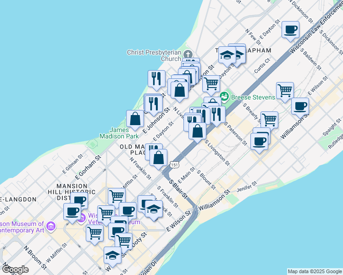Click the N Broom St street label
Screen dimensions: 343x275
pyautogui.click(x=35, y=258)
